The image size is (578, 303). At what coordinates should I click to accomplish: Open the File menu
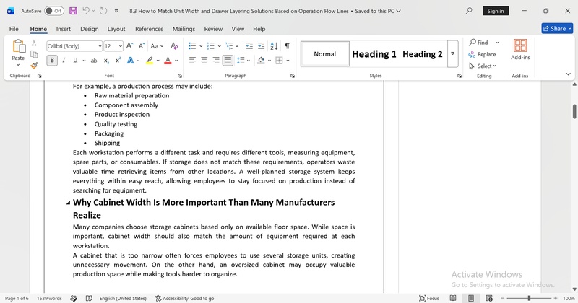14,29
